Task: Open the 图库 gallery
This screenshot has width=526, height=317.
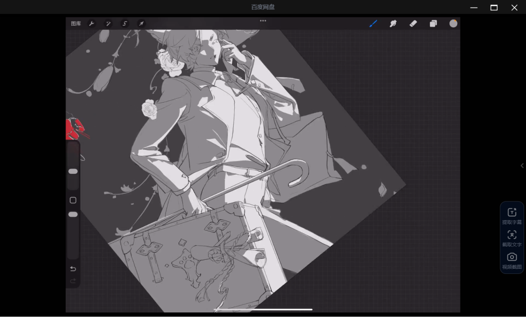Action: (76, 24)
